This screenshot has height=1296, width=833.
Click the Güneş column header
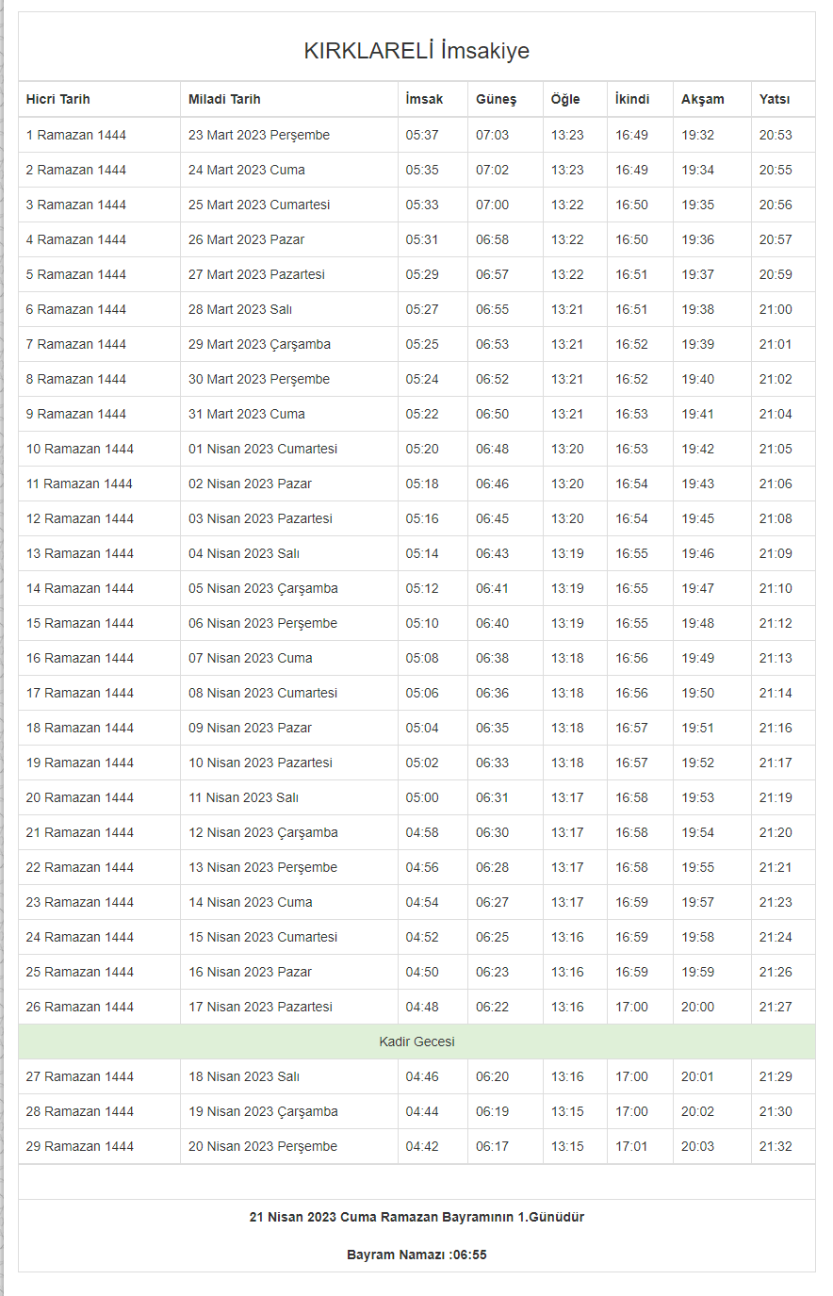coord(496,99)
